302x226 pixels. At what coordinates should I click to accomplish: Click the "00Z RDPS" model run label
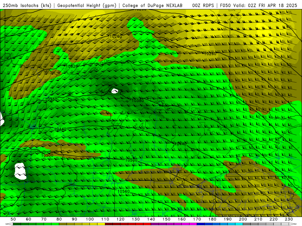tap(203, 6)
